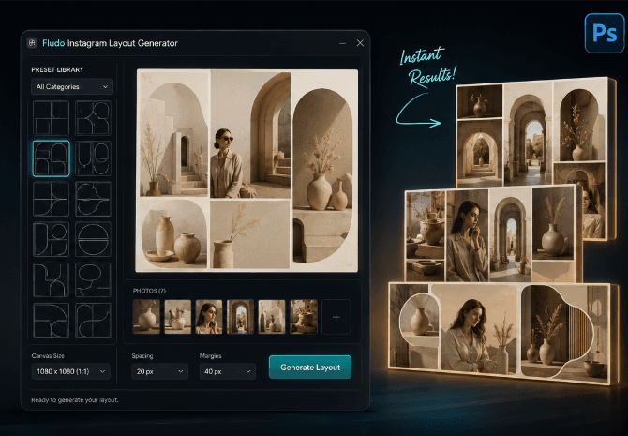Screen dimensions: 628x436
Task: Click the 'Fludo Instagram Layout Generator' title
Action: (111, 43)
